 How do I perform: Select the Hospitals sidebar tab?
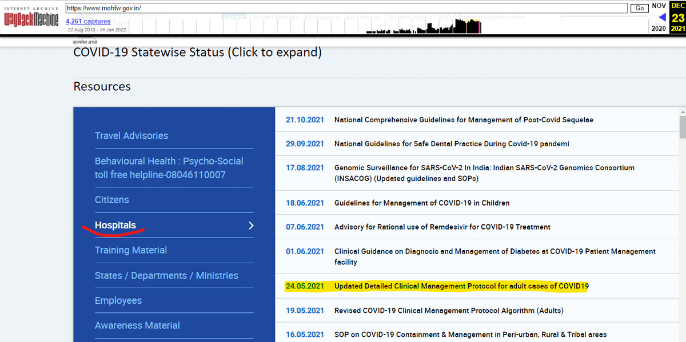point(115,226)
